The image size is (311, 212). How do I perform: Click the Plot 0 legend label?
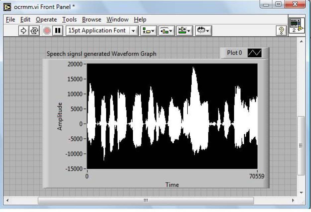point(234,53)
